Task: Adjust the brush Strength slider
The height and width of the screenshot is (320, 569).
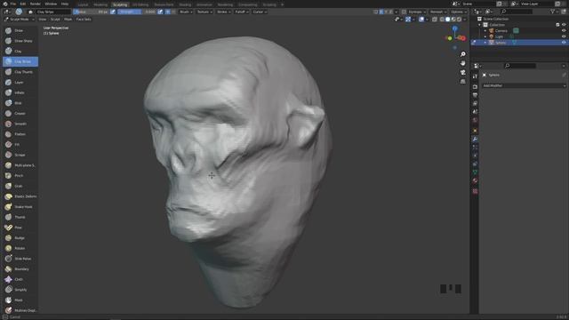Action: (x=137, y=12)
